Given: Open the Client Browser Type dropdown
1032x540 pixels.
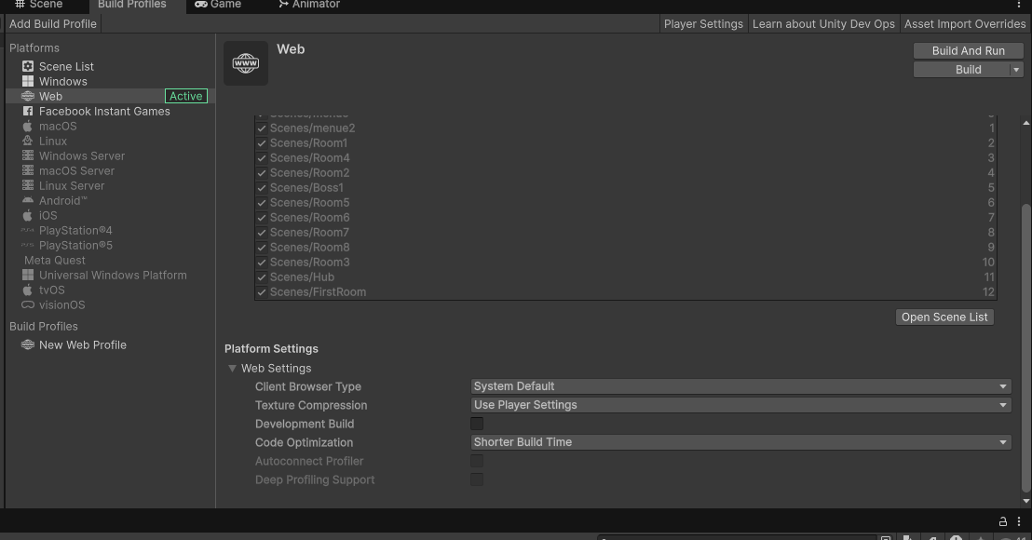Looking at the screenshot, I should click(741, 386).
